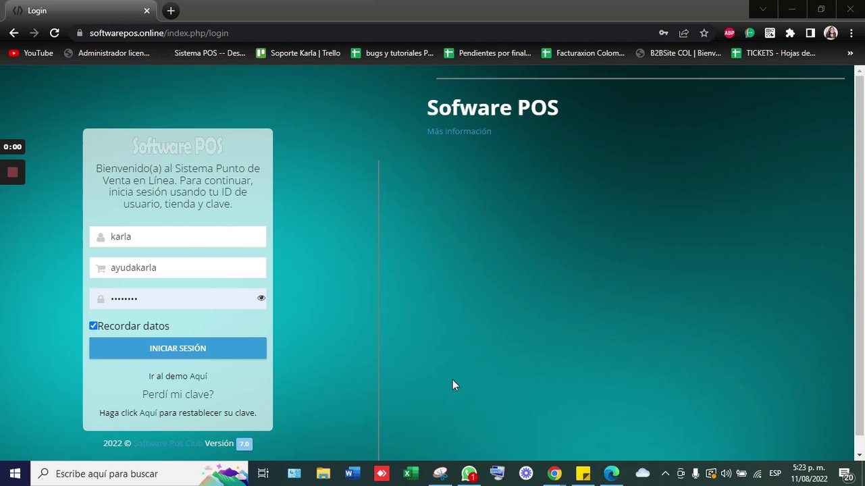Open the taskbar clock and date
This screenshot has height=486, width=865.
[x=810, y=473]
